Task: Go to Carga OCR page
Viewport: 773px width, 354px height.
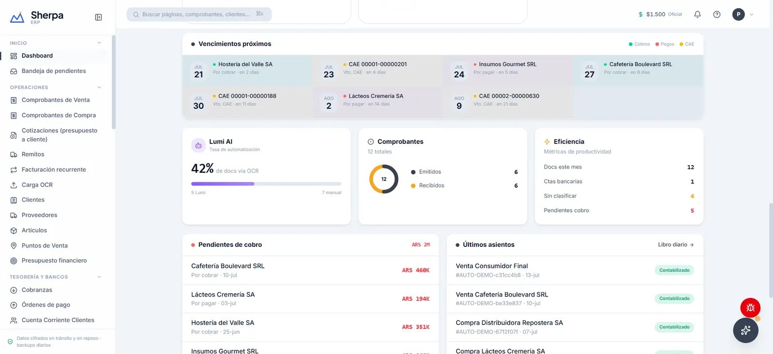Action: click(54, 185)
